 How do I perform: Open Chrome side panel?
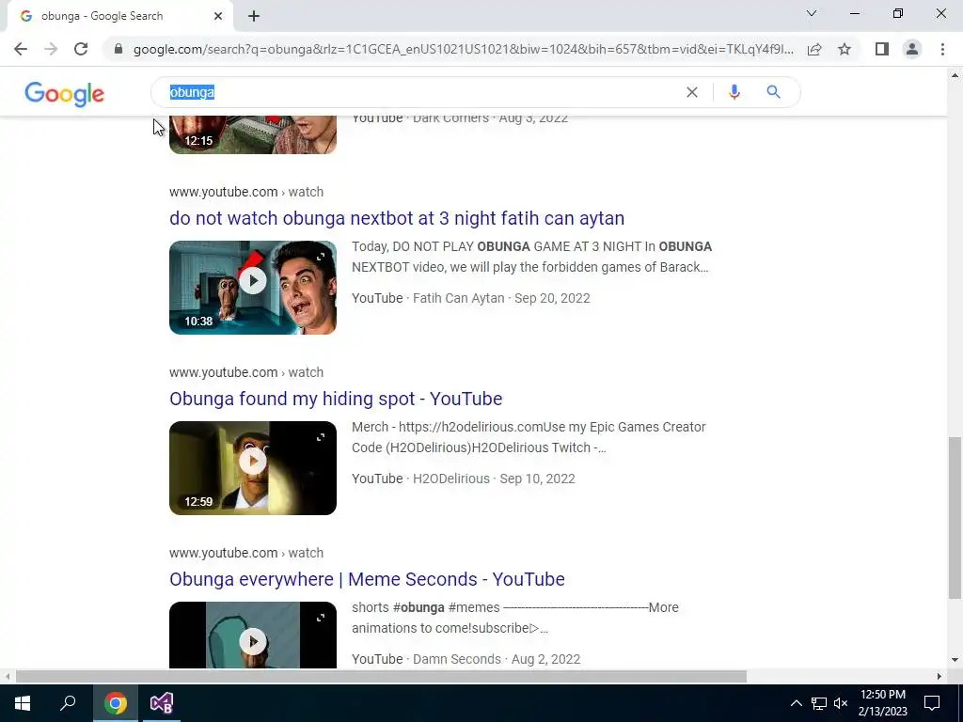pyautogui.click(x=882, y=49)
